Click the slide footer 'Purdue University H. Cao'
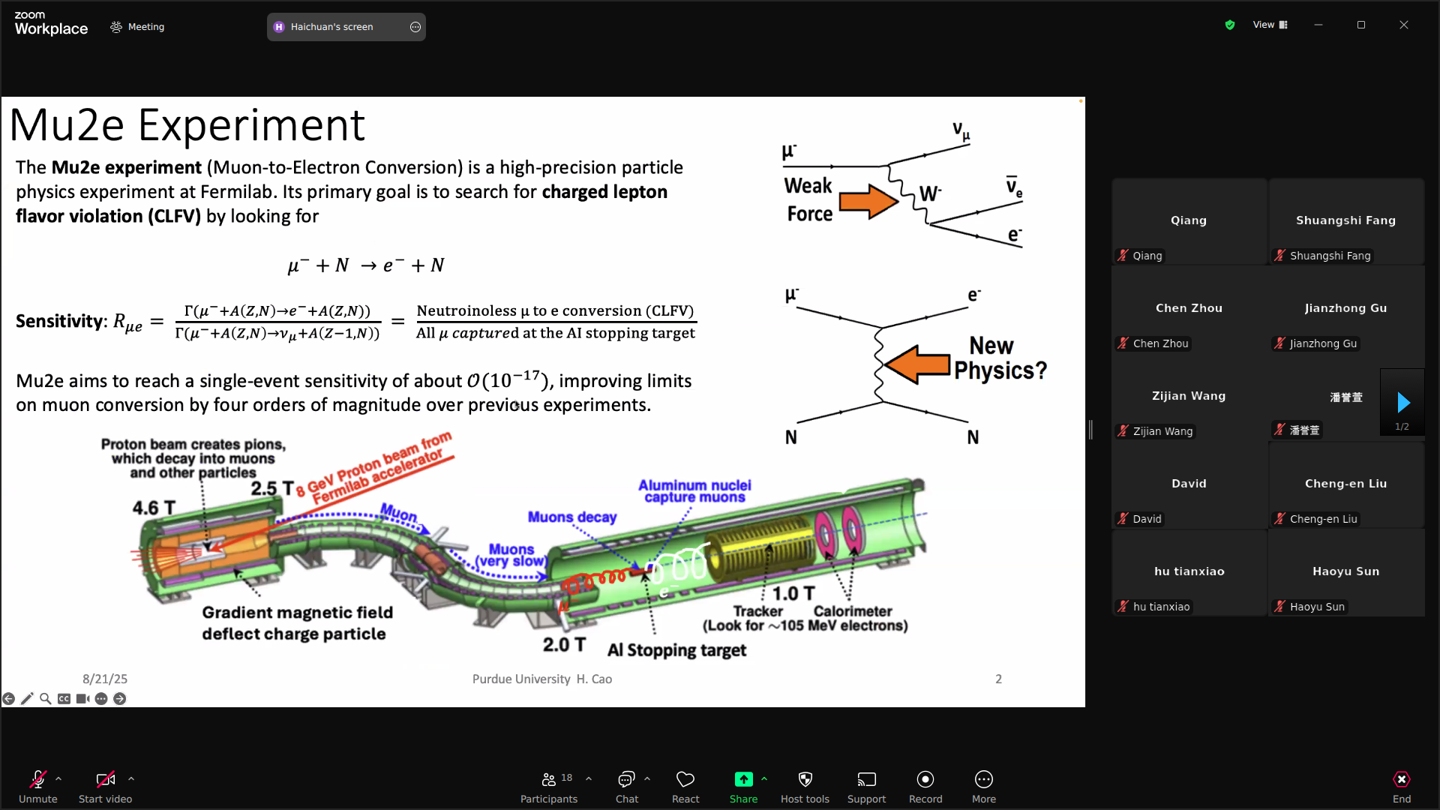Screen dimensions: 1440x810 tap(542, 679)
